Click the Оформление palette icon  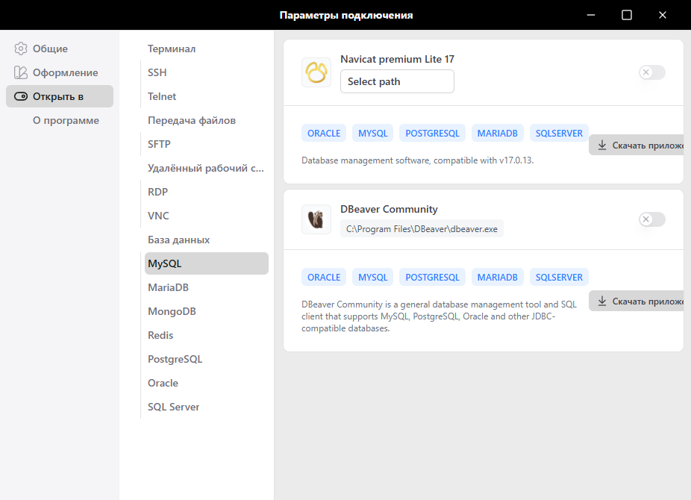(x=21, y=72)
